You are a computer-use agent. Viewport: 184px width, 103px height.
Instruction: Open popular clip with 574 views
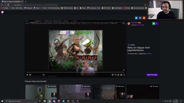pos(41,92)
